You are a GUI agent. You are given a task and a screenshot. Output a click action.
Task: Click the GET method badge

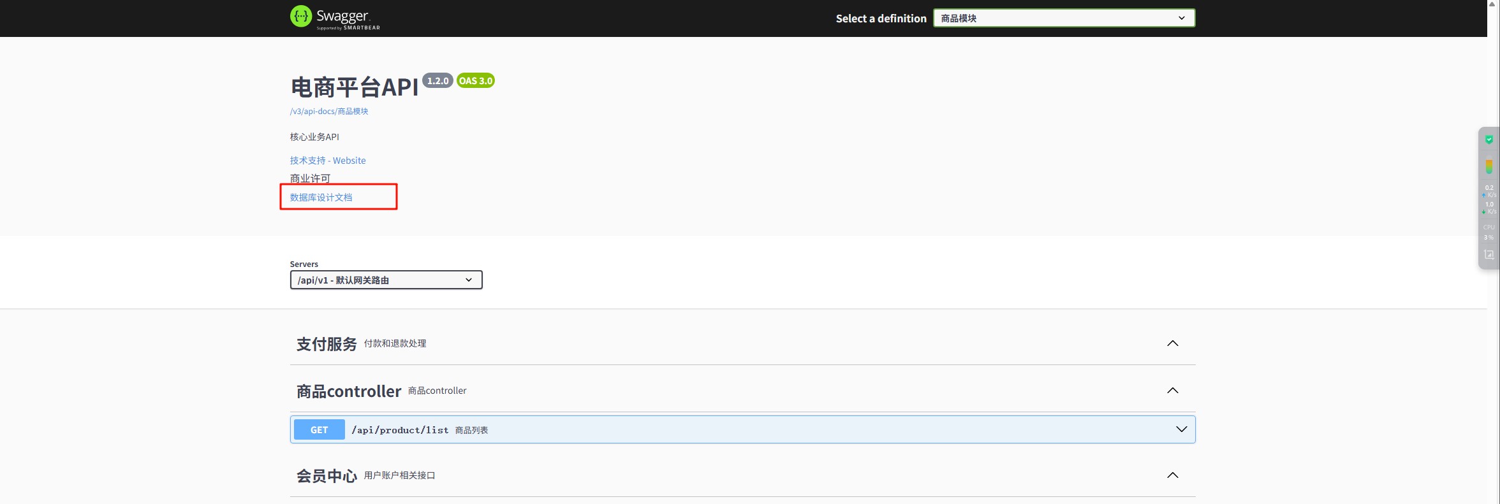[x=319, y=430]
